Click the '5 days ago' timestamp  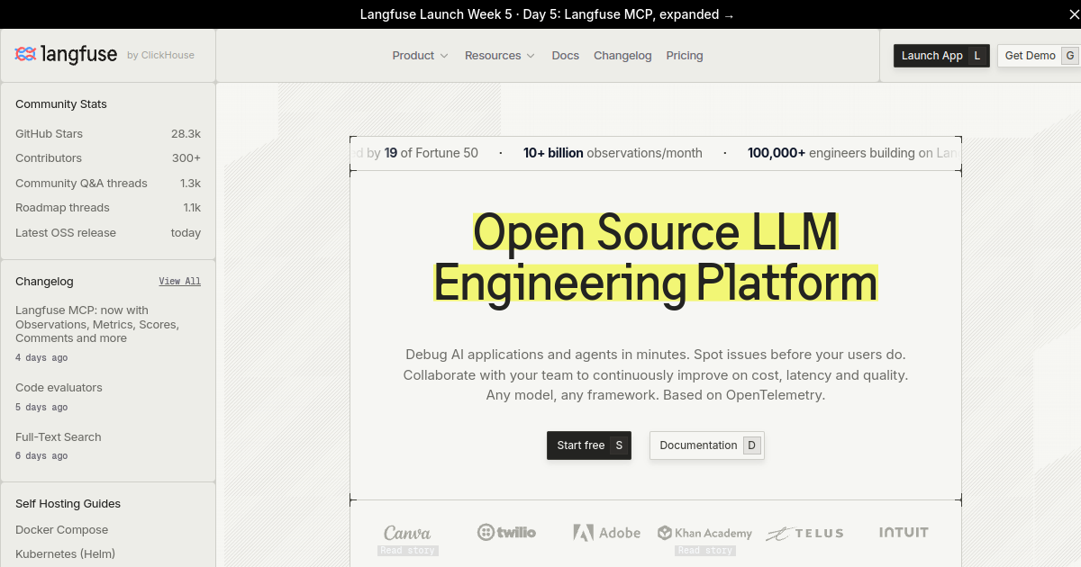point(41,408)
